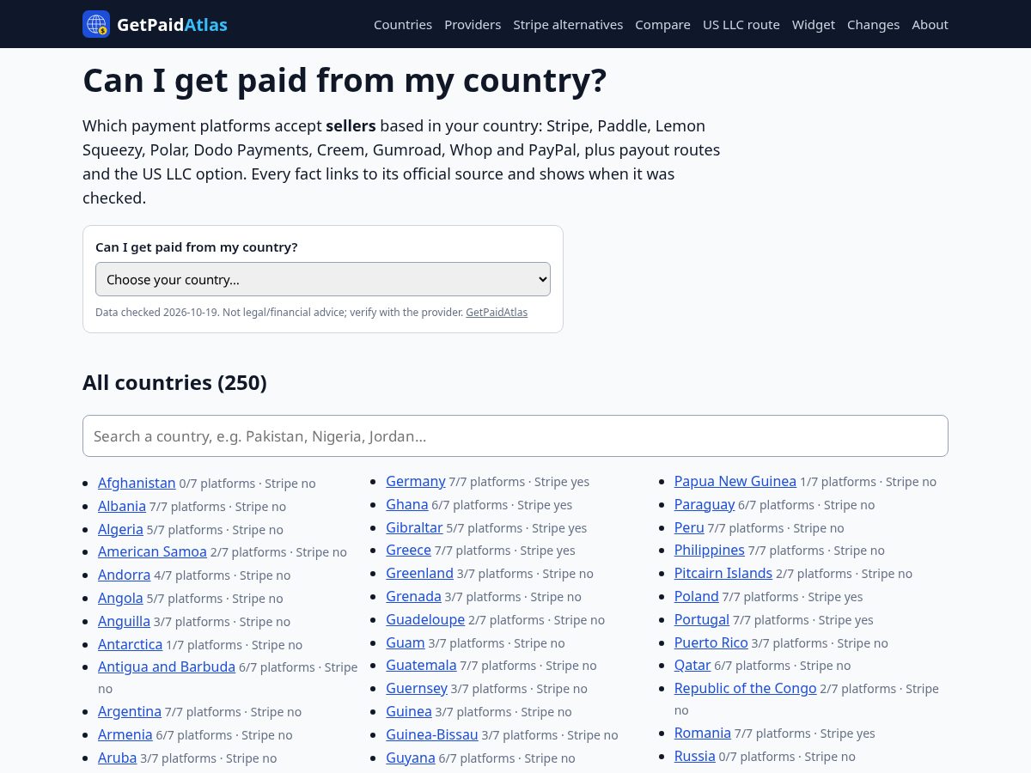View Guatemala payment options
Viewport: 1031px width, 773px height.
pos(421,665)
